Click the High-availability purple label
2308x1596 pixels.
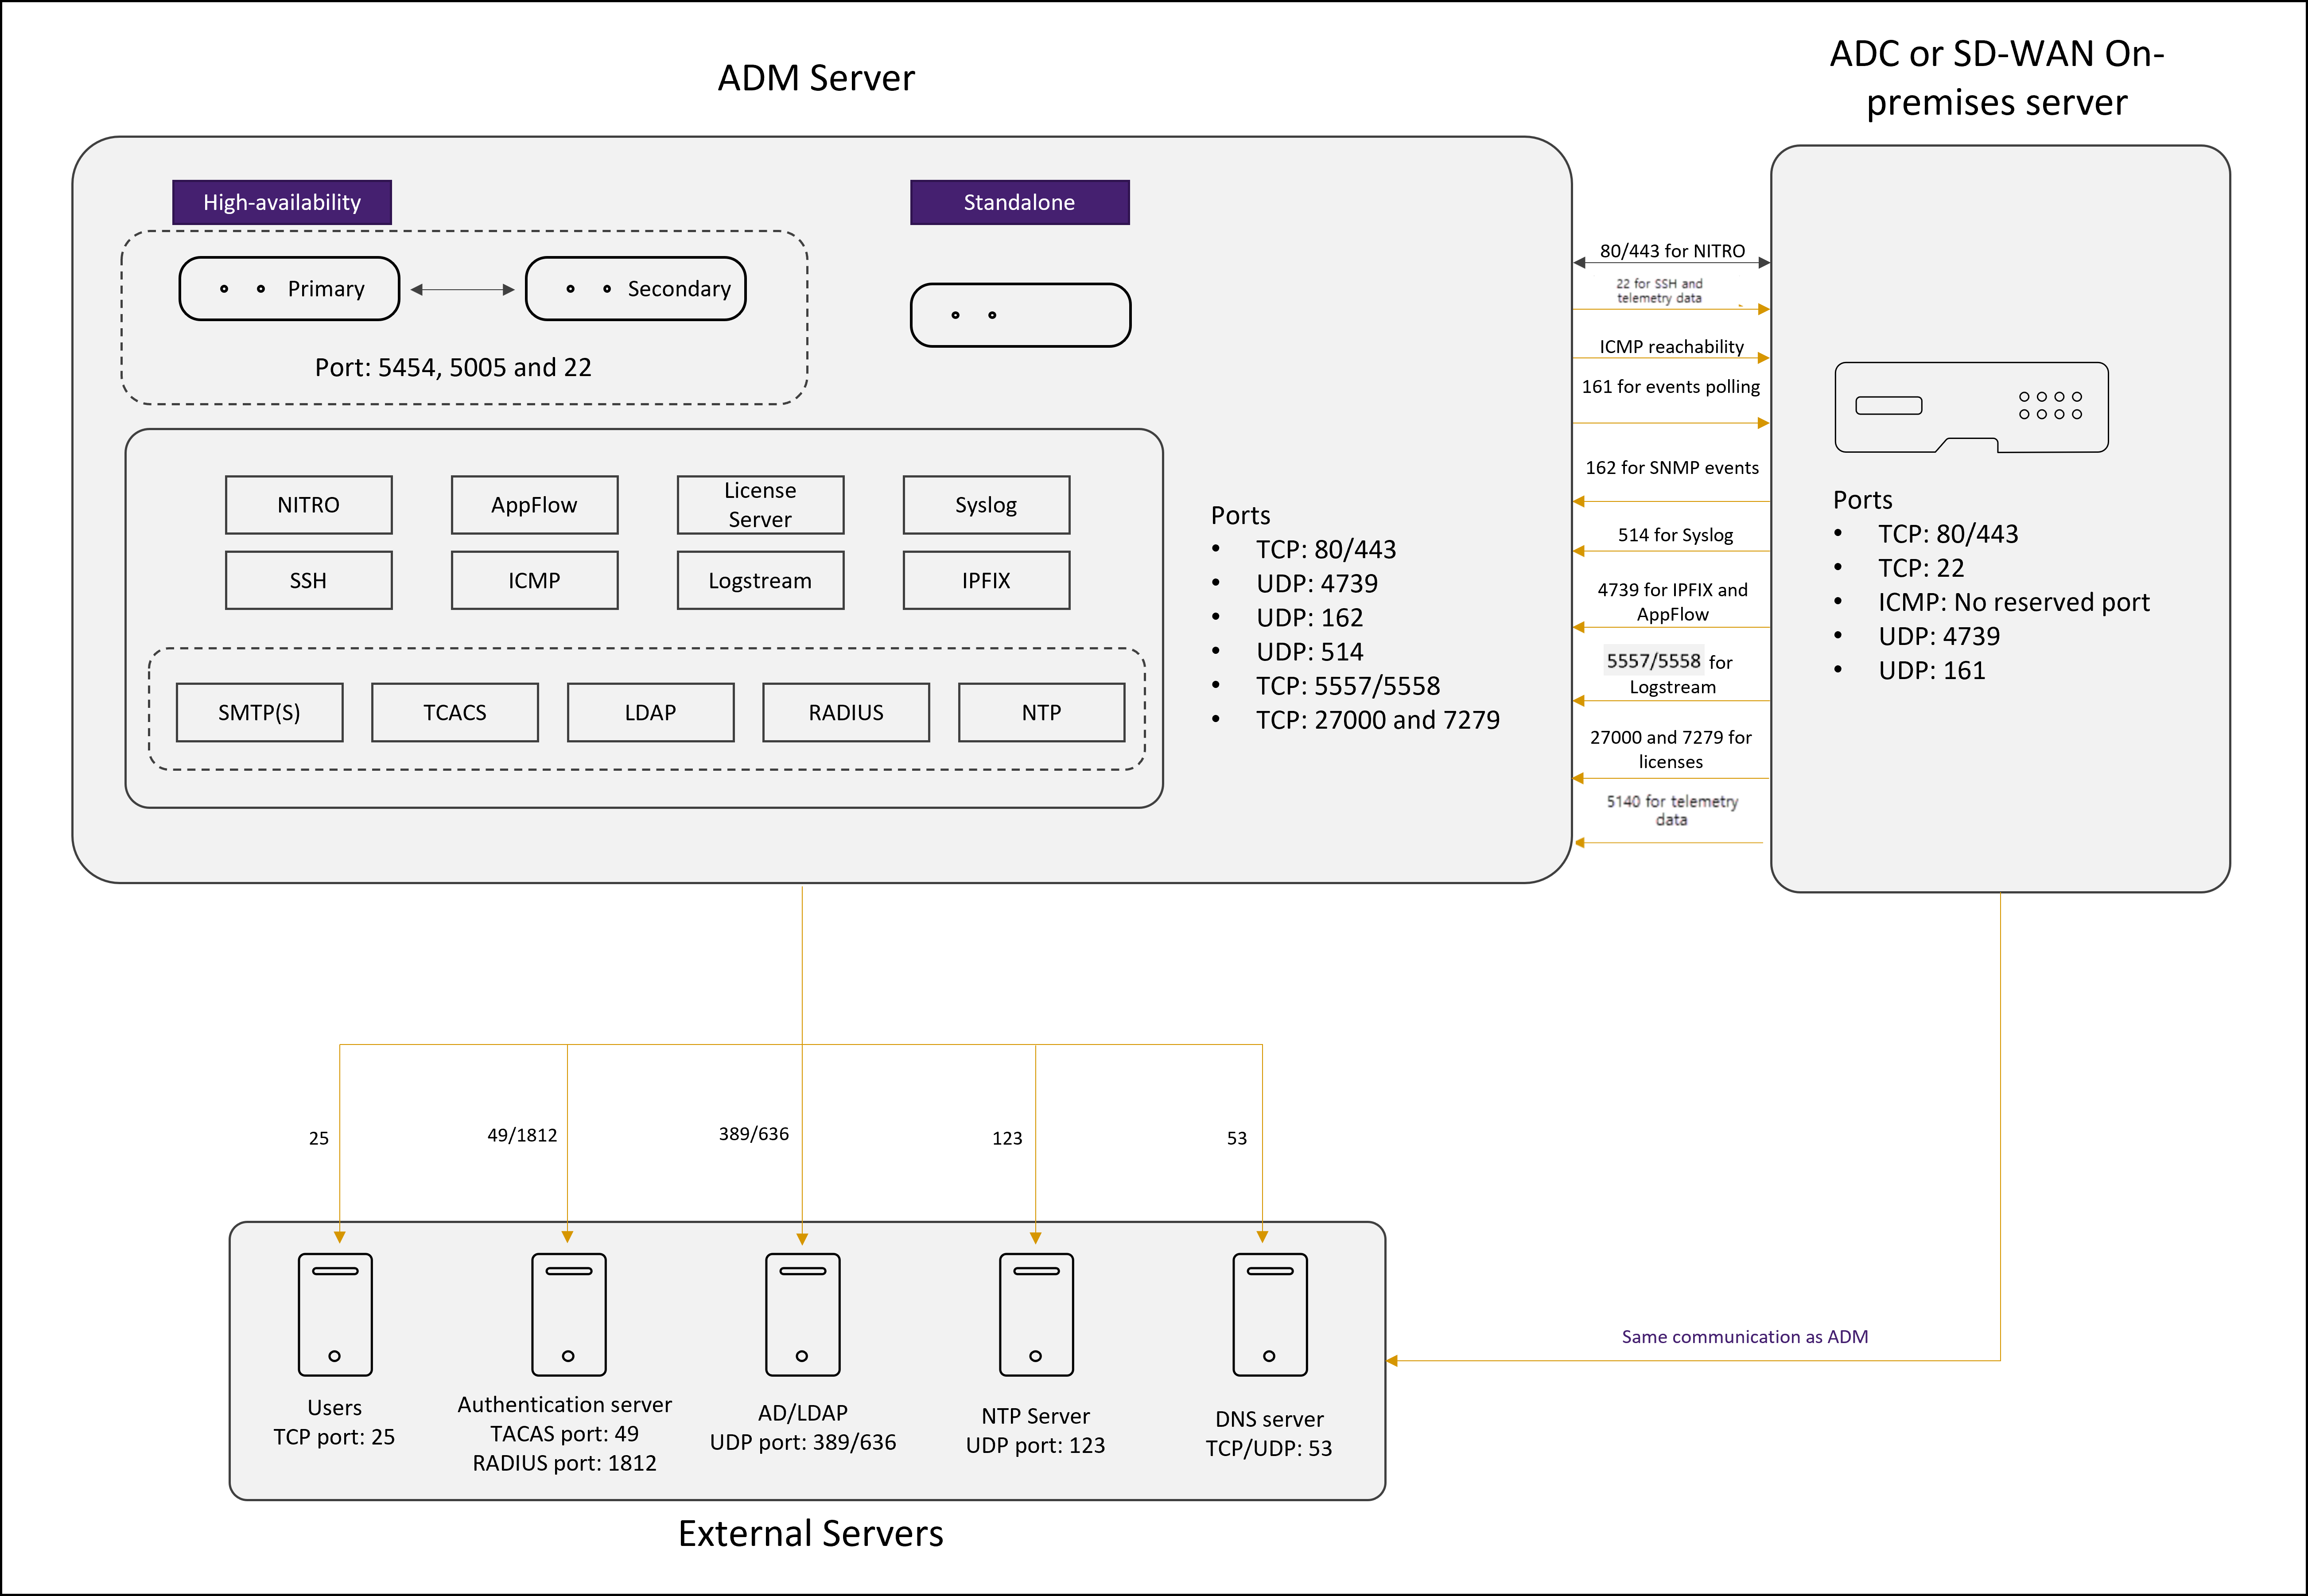(282, 202)
